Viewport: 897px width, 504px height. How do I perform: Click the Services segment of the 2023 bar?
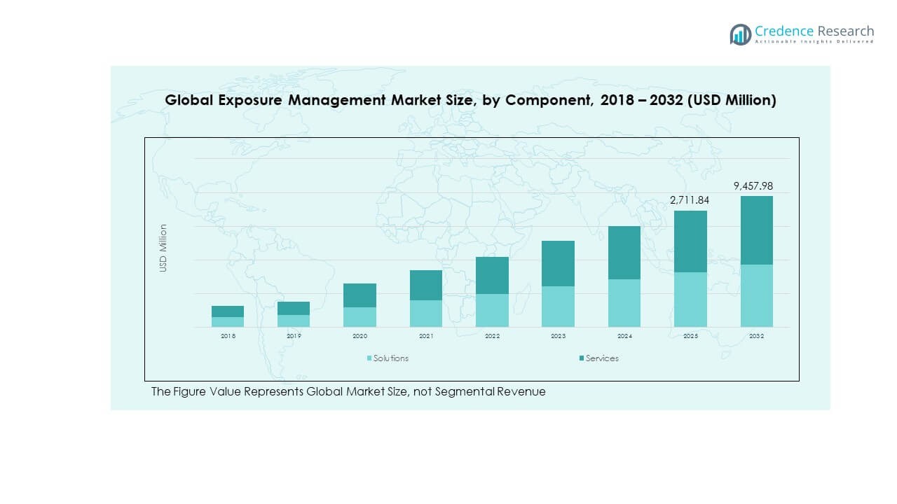558,263
